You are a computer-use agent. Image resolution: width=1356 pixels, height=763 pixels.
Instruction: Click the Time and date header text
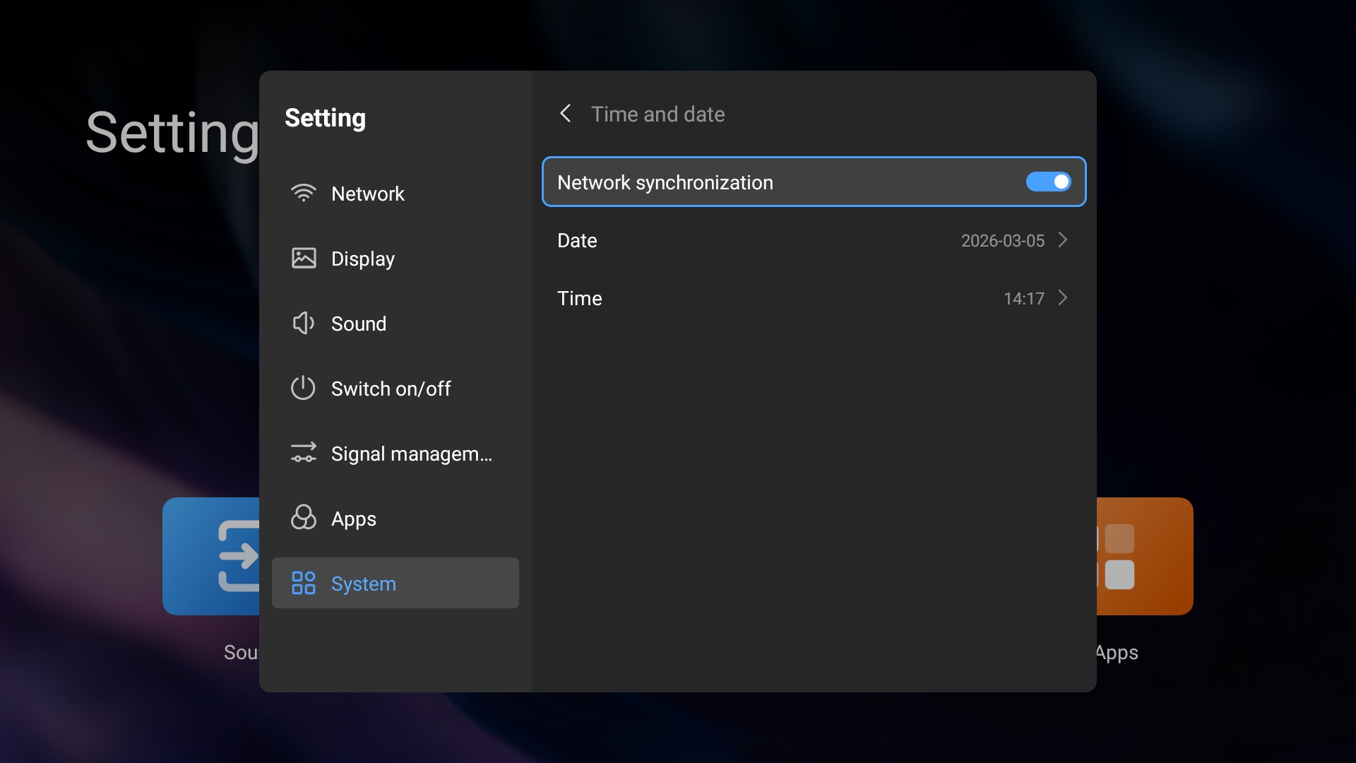[x=658, y=114]
